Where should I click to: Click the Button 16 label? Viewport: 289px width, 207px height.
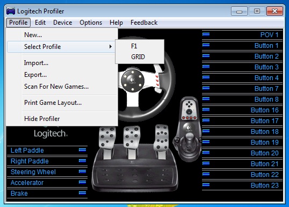[x=264, y=110]
